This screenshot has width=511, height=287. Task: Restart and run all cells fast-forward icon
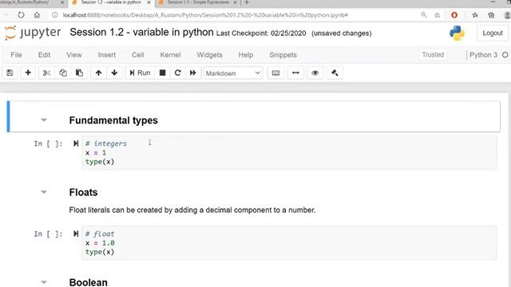pyautogui.click(x=193, y=73)
